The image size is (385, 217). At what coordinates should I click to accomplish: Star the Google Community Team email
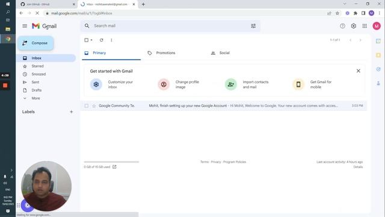pyautogui.click(x=94, y=106)
